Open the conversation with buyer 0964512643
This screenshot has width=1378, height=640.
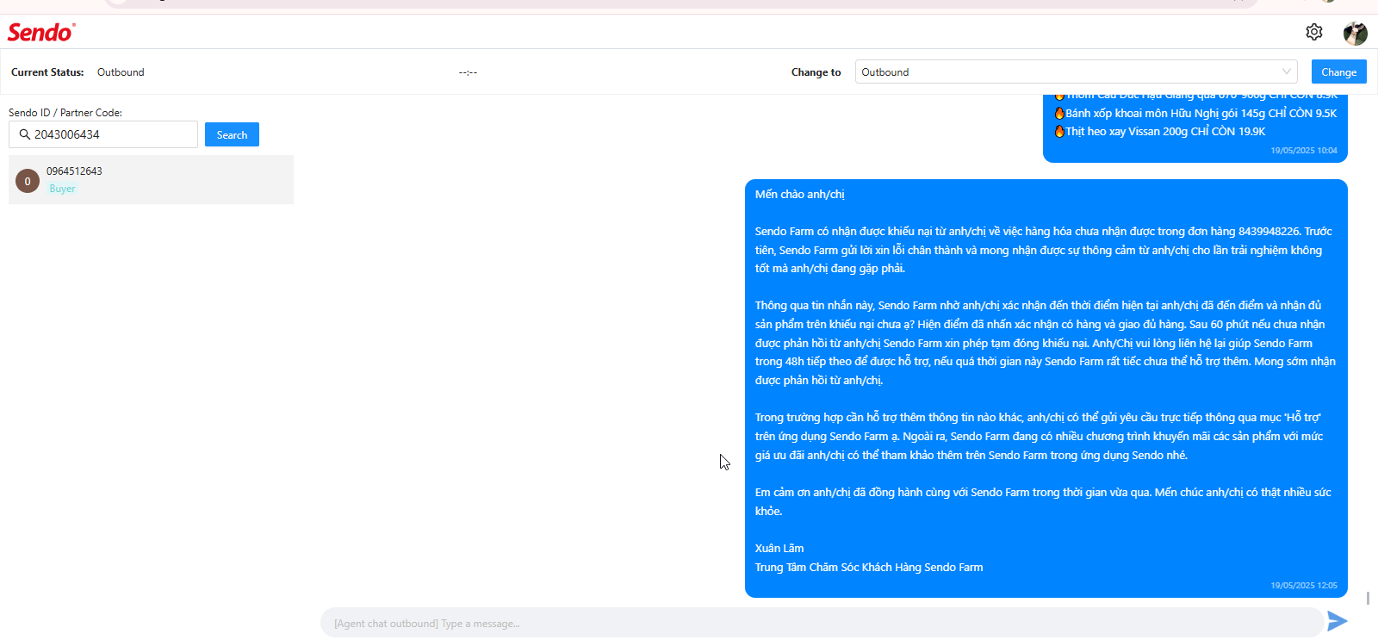pyautogui.click(x=151, y=180)
